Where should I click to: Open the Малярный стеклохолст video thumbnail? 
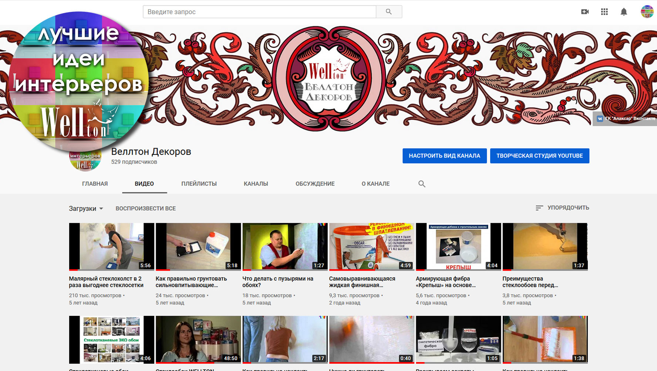[111, 247]
